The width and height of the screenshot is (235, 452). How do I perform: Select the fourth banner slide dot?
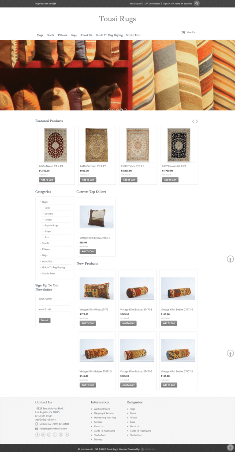[x=121, y=110]
